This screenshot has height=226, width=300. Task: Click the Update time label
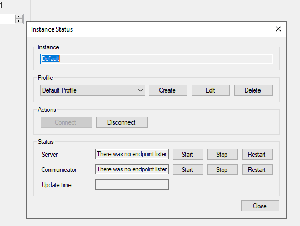56,185
